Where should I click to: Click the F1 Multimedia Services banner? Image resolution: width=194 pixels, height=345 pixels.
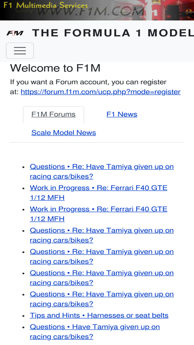click(x=46, y=5)
